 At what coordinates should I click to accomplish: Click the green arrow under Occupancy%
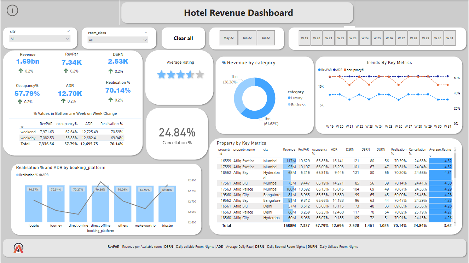tap(21, 101)
